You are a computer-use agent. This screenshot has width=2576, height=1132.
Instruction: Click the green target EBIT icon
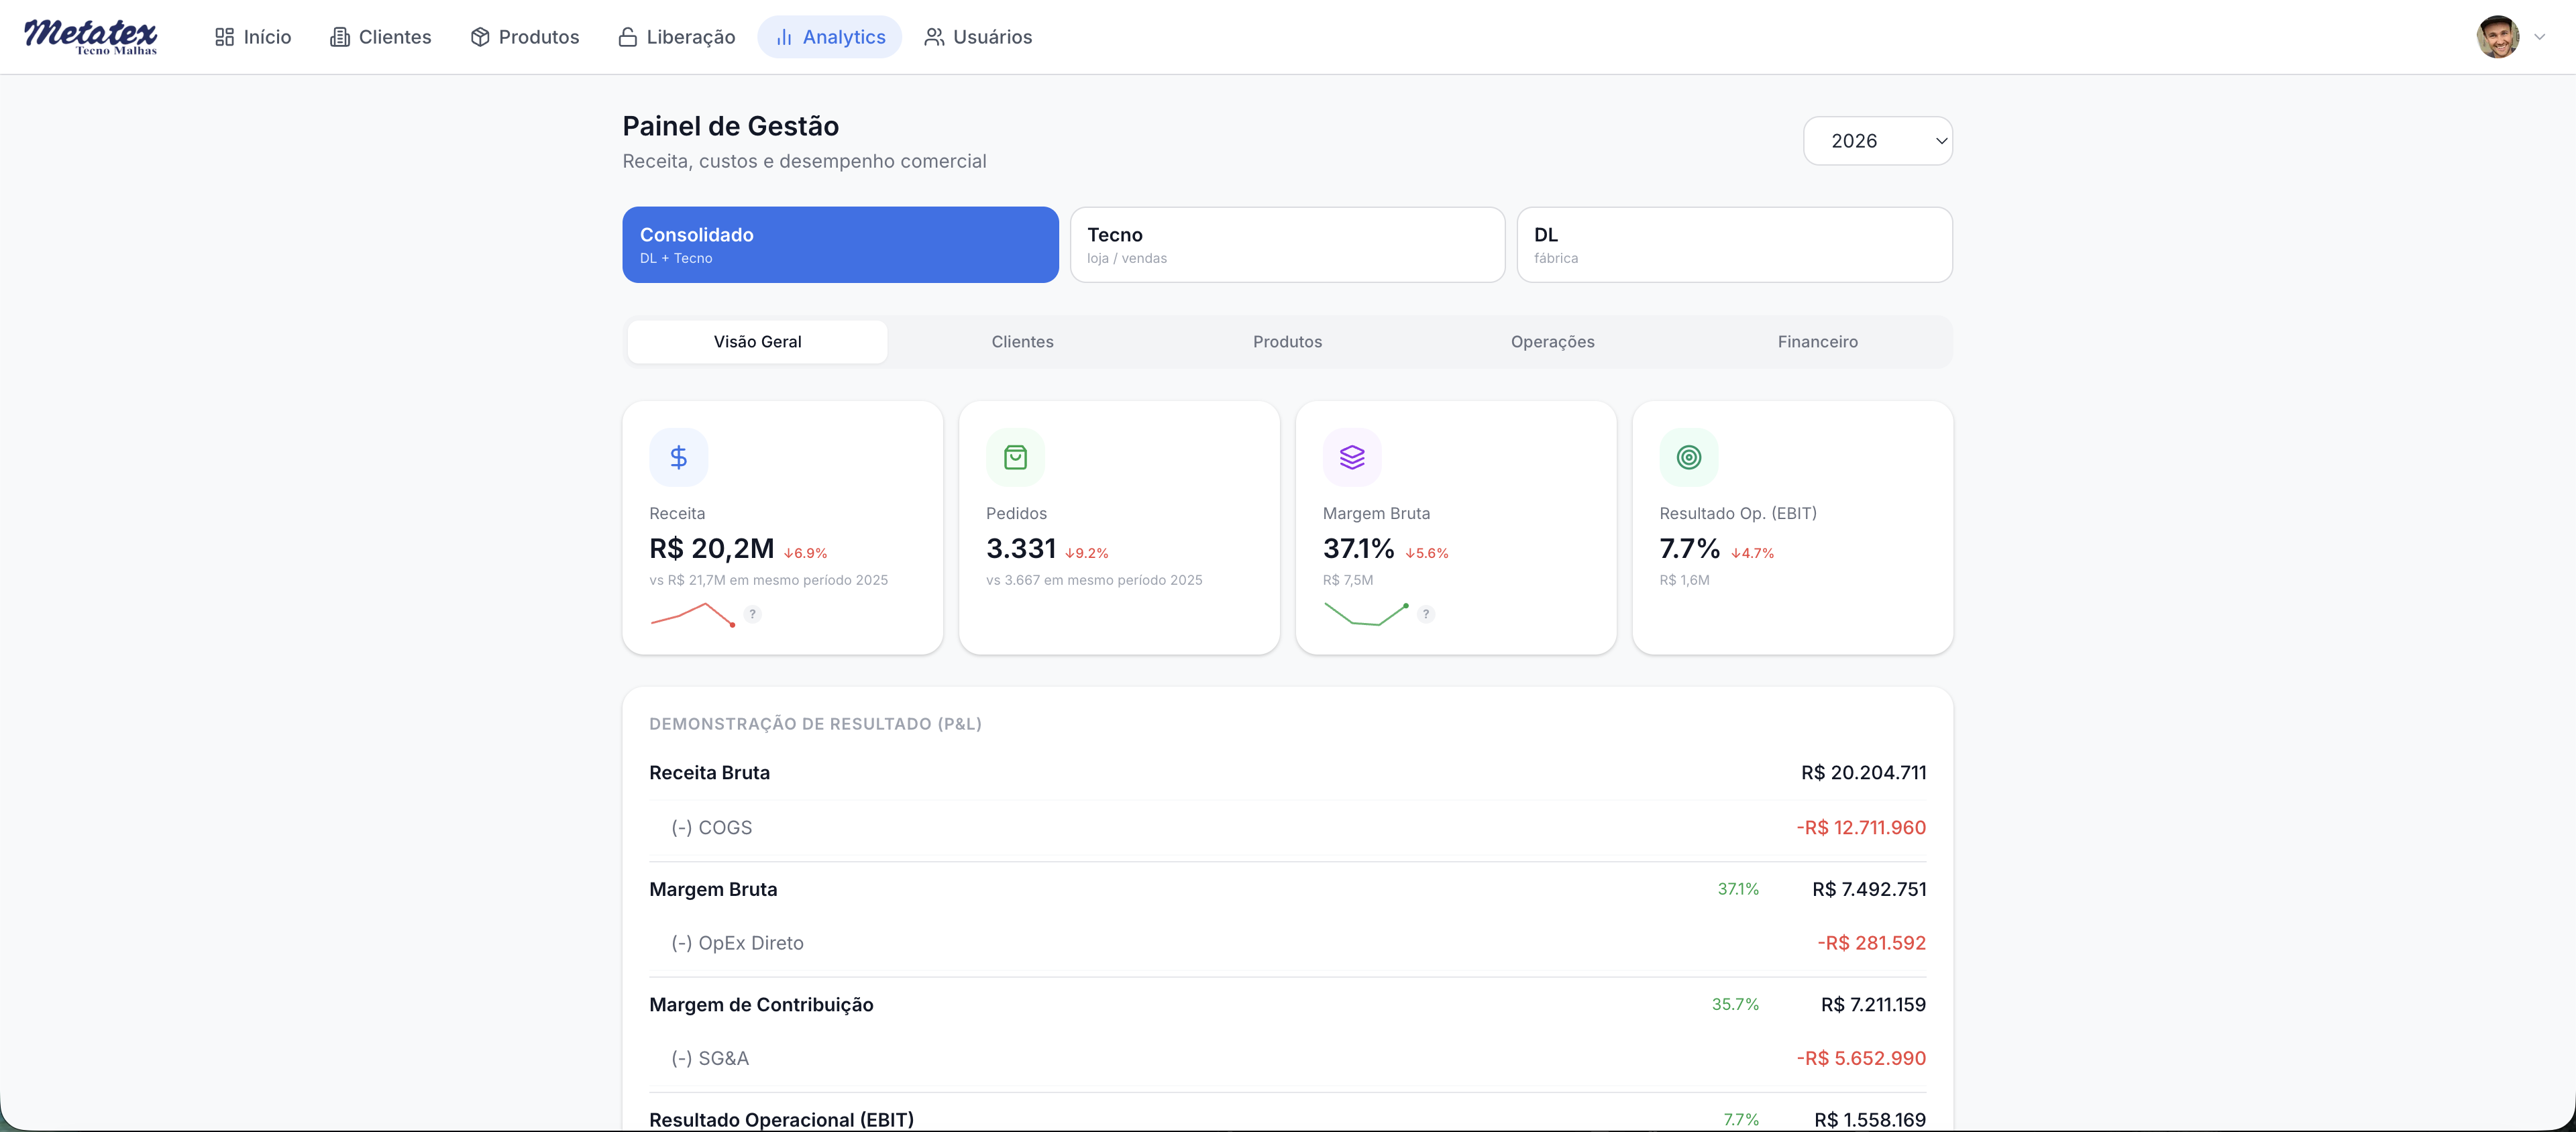click(x=1688, y=457)
